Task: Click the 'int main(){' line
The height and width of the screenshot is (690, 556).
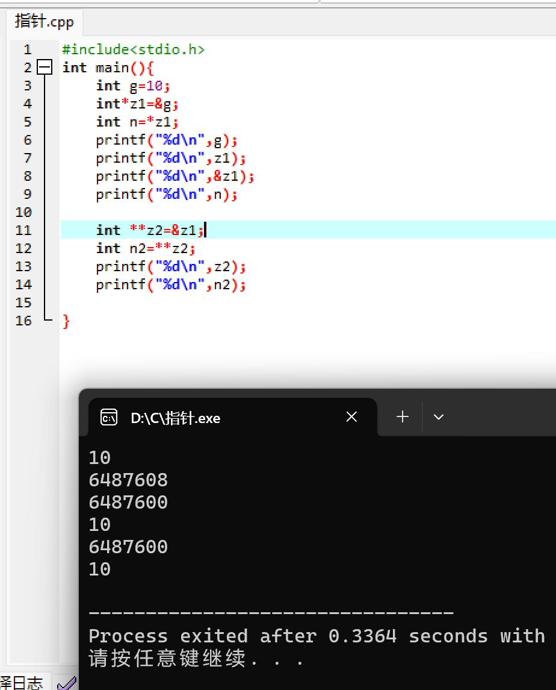Action: pos(108,67)
